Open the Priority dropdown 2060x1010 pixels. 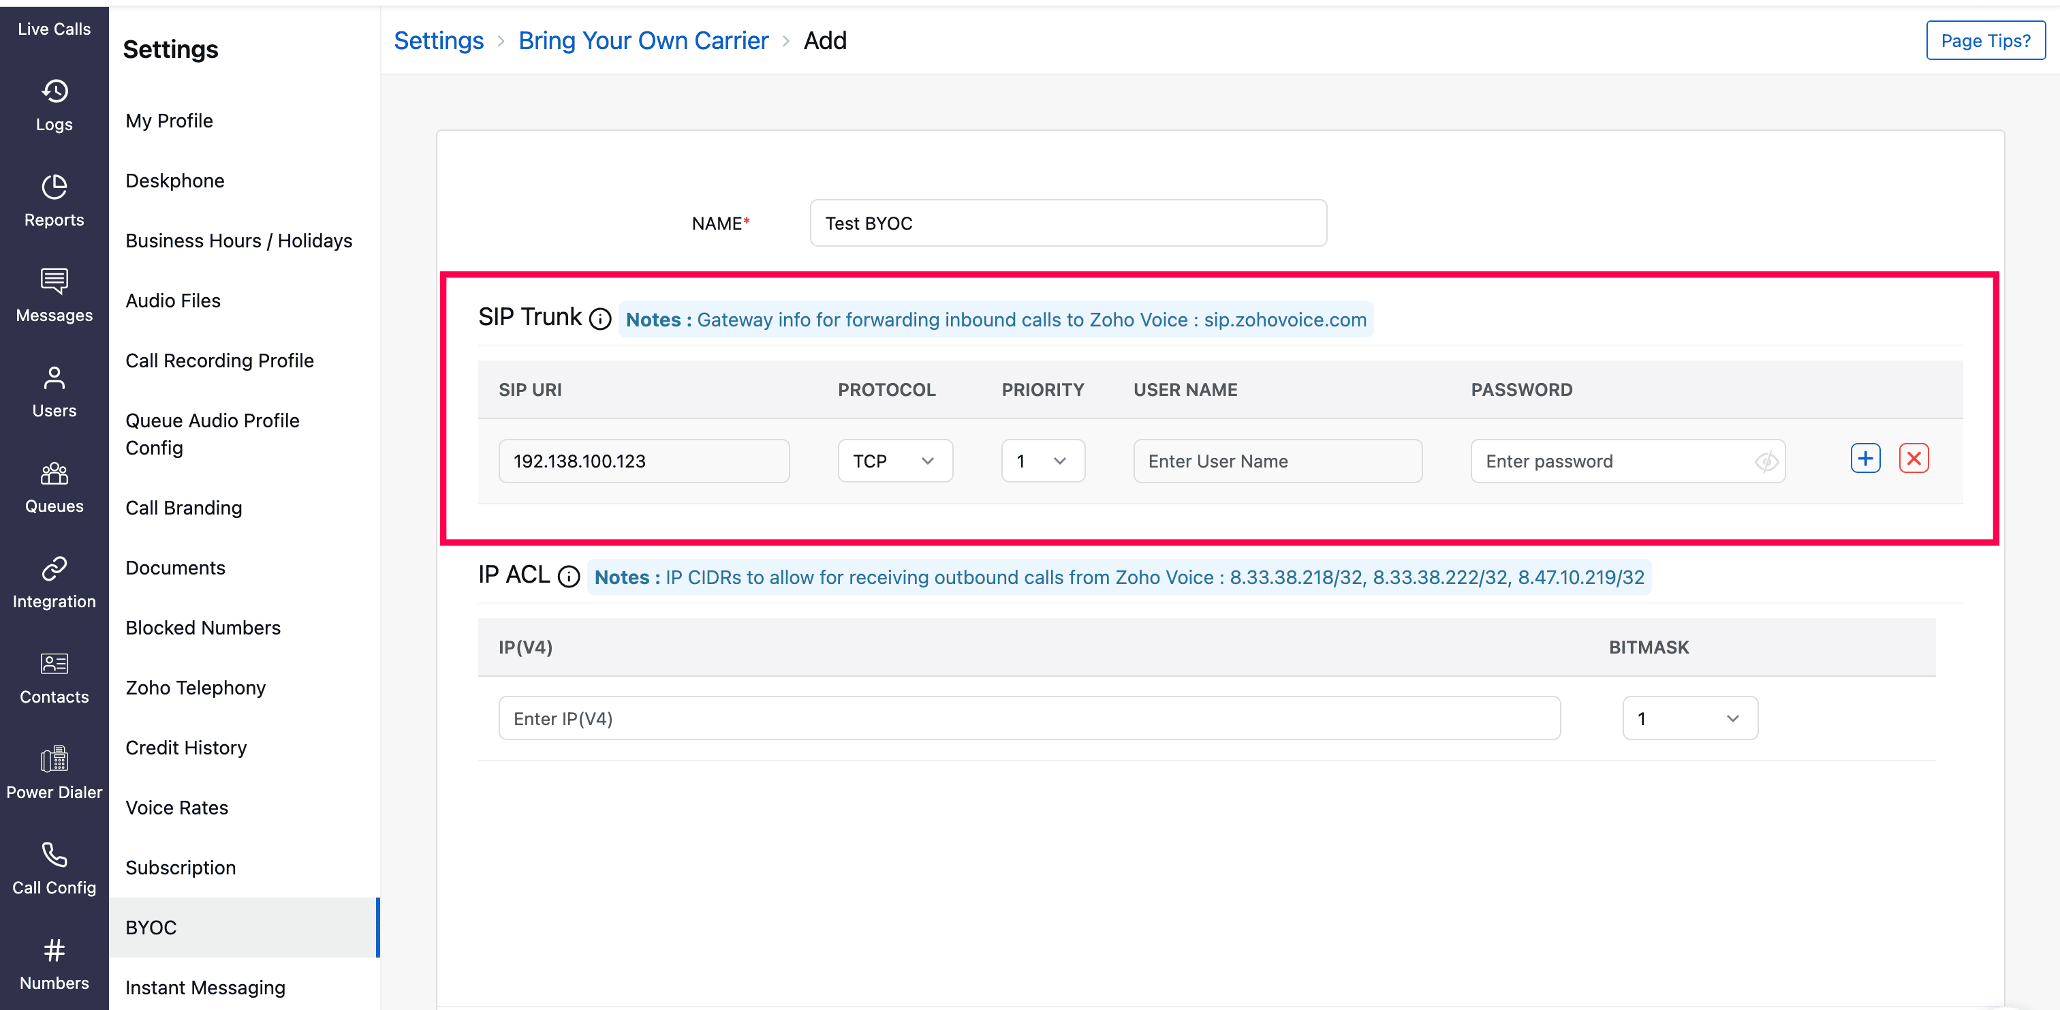coord(1042,461)
